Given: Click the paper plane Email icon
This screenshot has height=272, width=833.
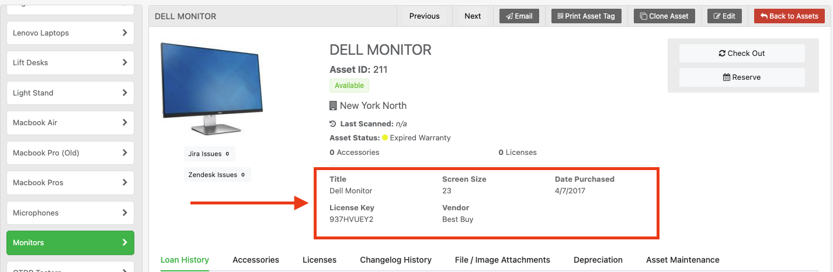Looking at the screenshot, I should pos(509,16).
